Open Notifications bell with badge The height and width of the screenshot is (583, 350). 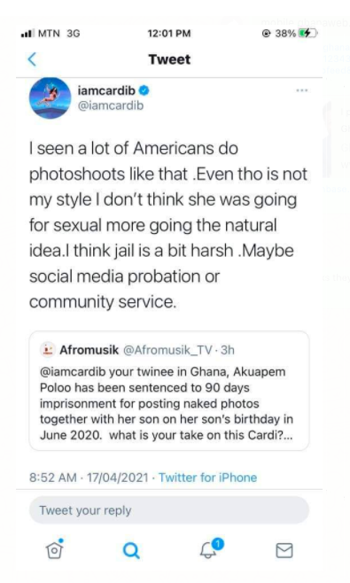click(x=211, y=548)
